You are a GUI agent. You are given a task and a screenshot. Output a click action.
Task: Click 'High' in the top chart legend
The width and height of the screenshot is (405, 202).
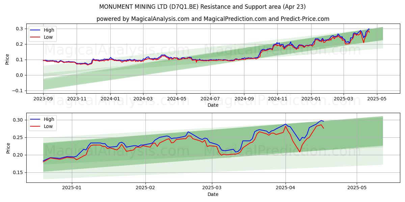[49, 30]
